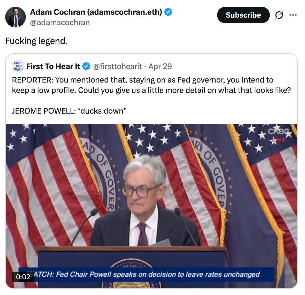Screen dimensions: 305x295
Task: Click First To Hear It verified badge
Action: 86,66
